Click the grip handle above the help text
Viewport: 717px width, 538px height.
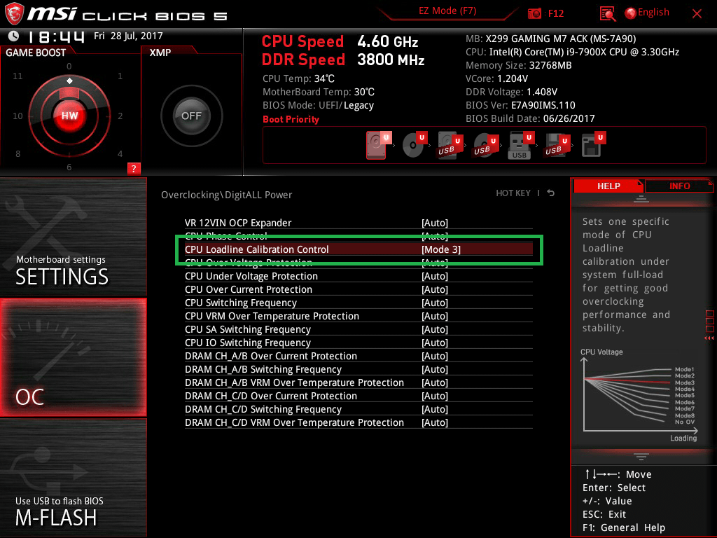[641, 198]
